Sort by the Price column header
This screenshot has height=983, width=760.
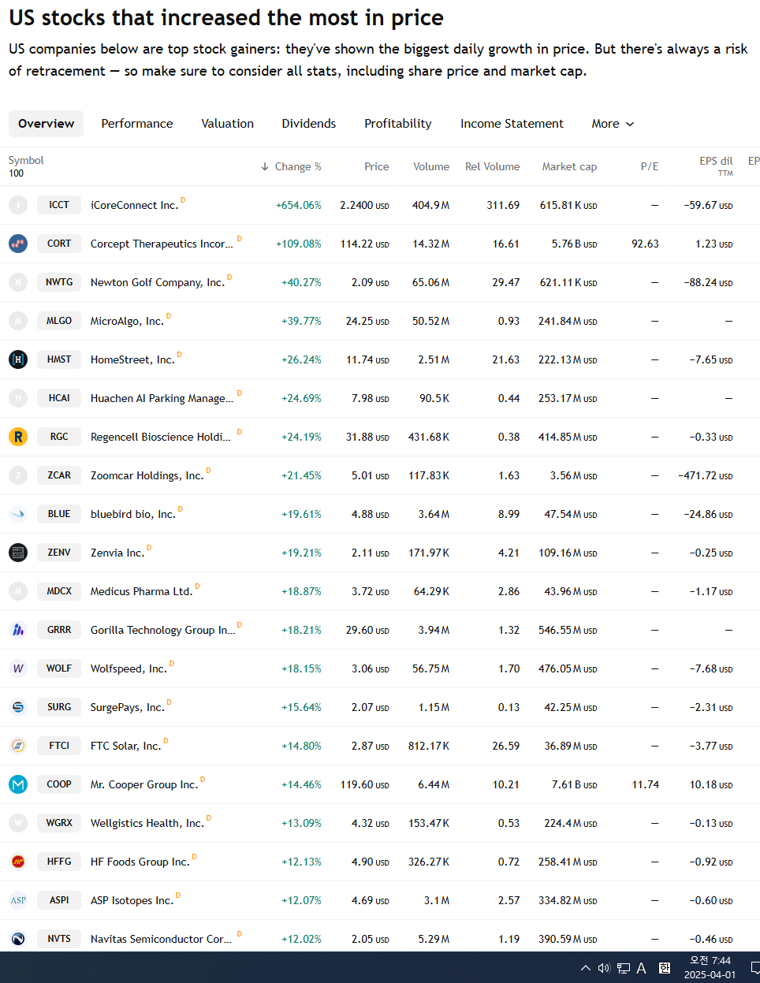pyautogui.click(x=377, y=166)
